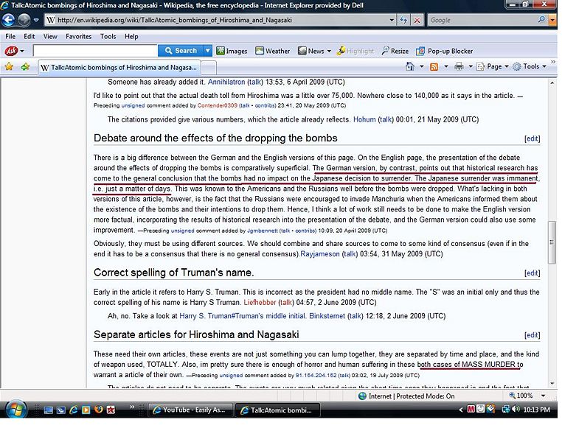The image size is (562, 442).
Task: Open the Tools command bar menu
Action: click(530, 66)
